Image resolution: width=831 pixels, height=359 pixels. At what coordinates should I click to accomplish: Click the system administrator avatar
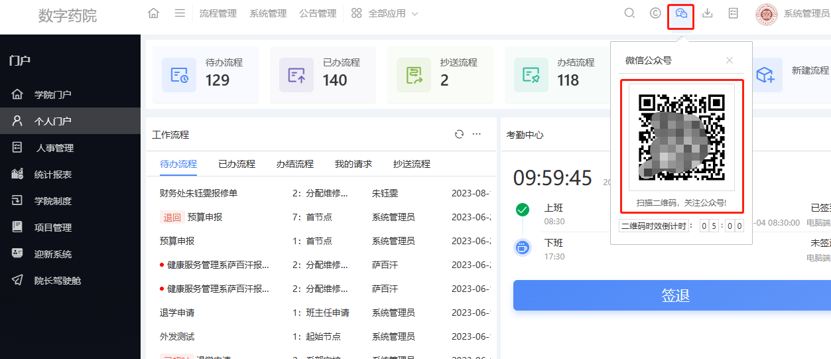click(767, 14)
